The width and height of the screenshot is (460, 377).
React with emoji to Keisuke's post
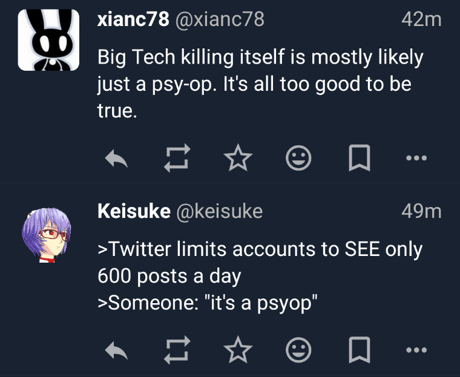coord(298,350)
